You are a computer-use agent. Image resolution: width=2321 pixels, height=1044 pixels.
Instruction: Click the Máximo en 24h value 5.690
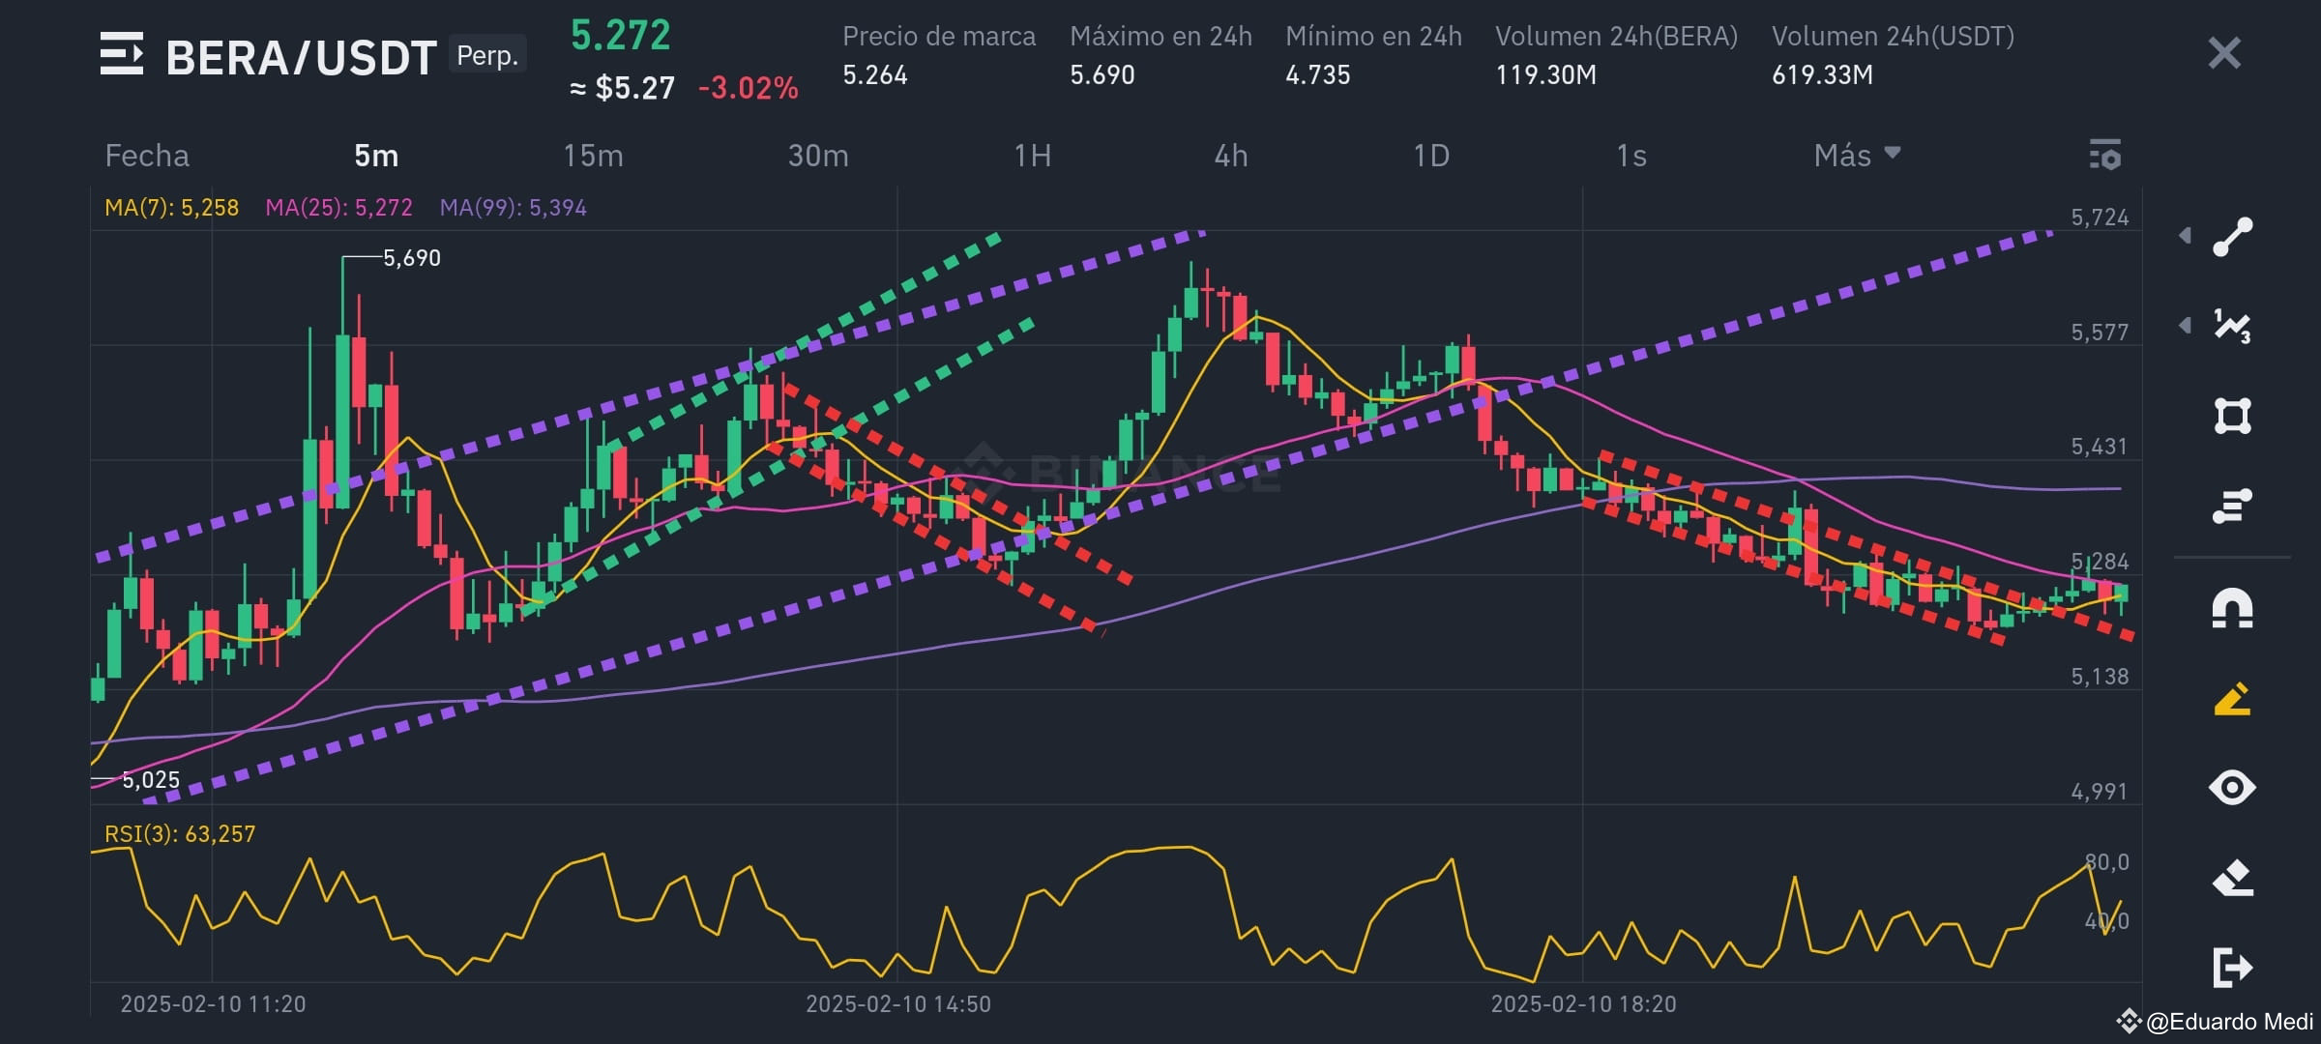point(1102,74)
